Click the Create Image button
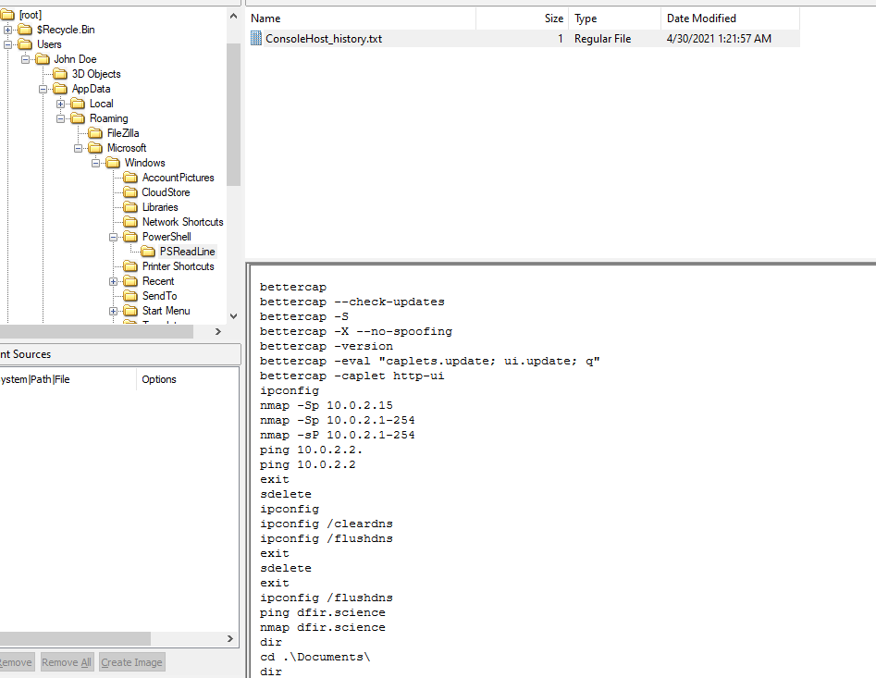The width and height of the screenshot is (876, 678). click(131, 662)
